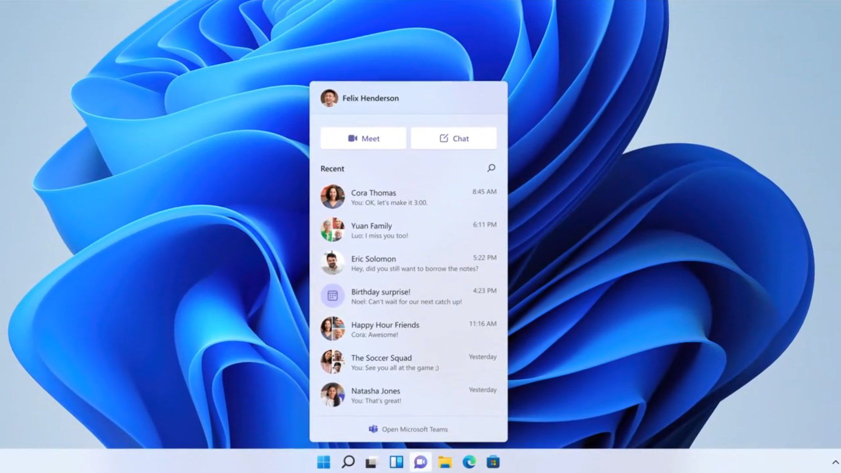
Task: Open Microsoft Teams full application
Action: pyautogui.click(x=408, y=428)
